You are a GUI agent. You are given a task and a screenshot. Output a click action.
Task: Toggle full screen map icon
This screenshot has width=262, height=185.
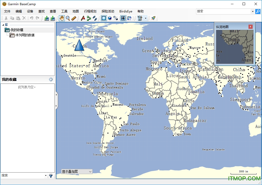point(123,18)
